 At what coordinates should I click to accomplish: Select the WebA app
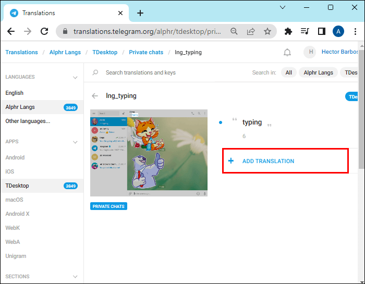(42, 242)
